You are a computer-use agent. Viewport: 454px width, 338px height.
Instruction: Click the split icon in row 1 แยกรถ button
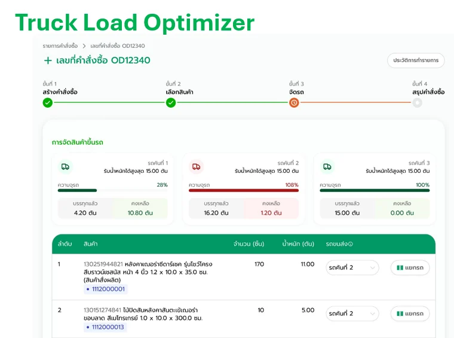[400, 267]
